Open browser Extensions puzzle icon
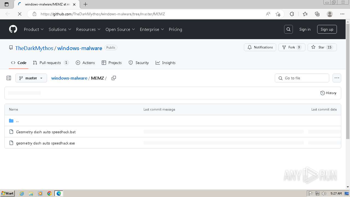The image size is (350, 197). tap(292, 14)
